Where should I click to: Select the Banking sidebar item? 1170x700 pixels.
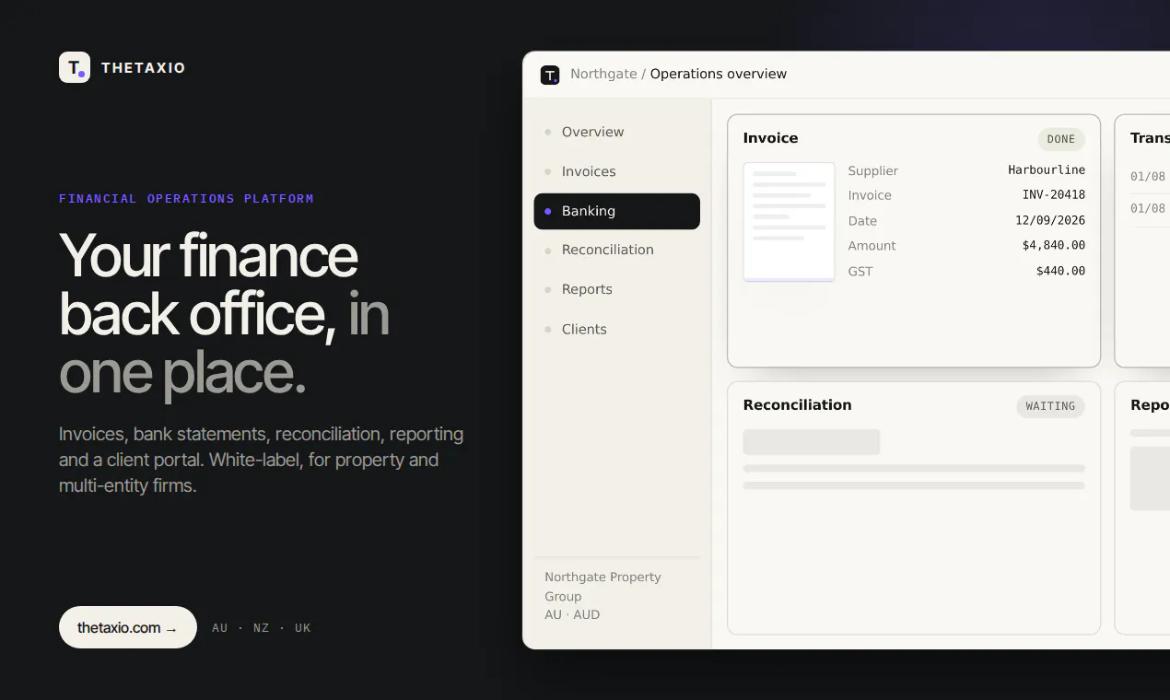point(616,211)
